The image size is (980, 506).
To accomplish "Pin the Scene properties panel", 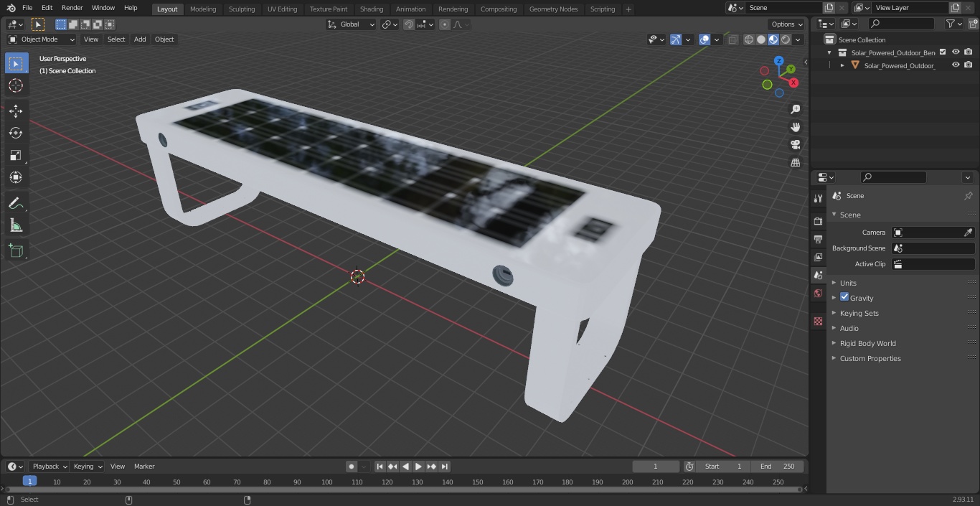I will point(968,196).
